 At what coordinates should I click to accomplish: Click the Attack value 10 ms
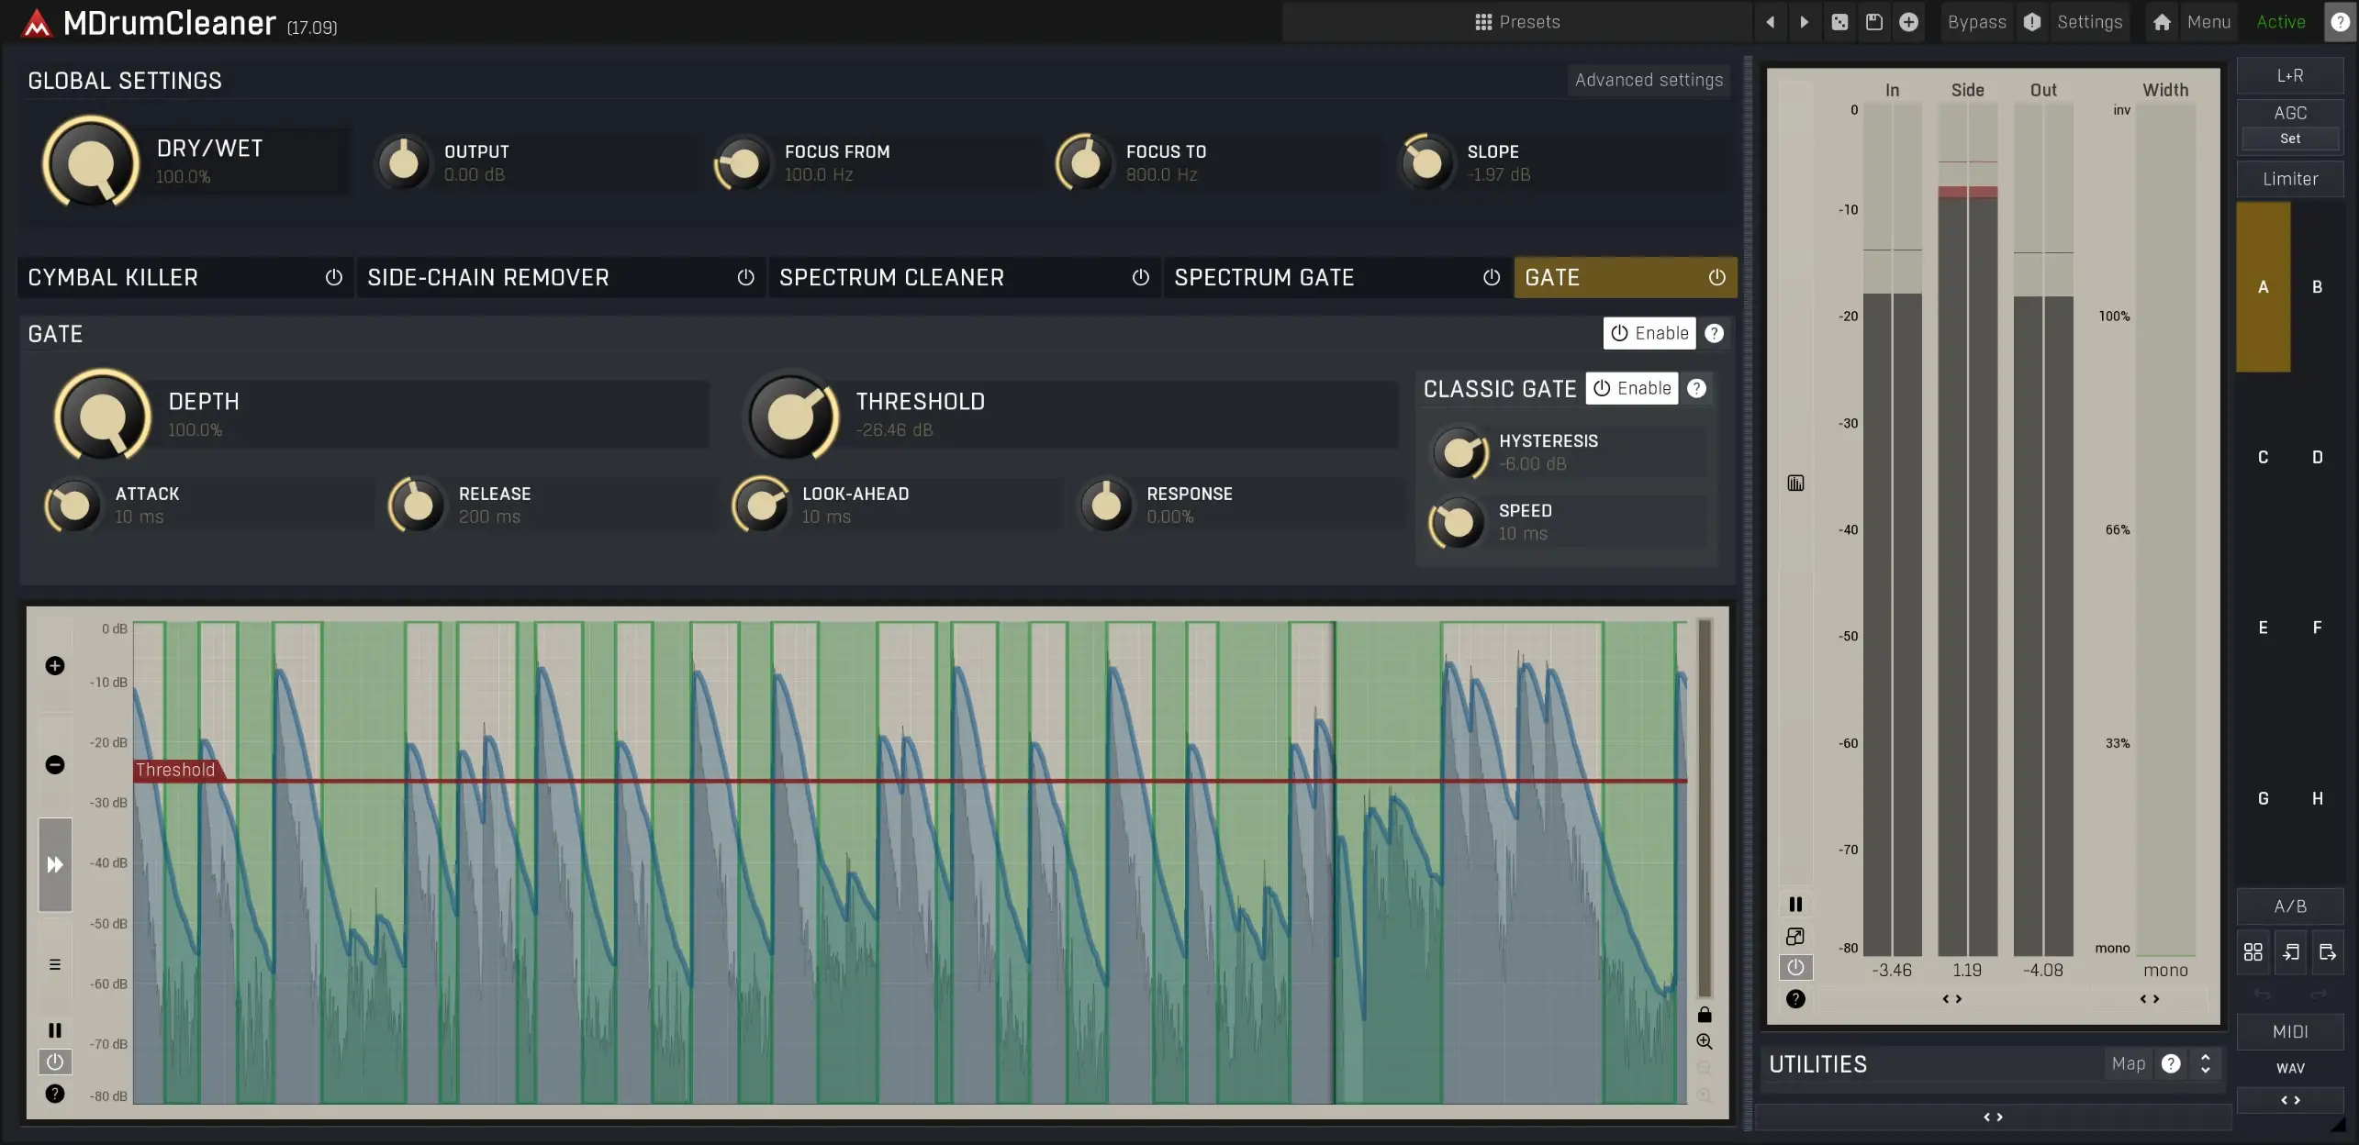[140, 517]
